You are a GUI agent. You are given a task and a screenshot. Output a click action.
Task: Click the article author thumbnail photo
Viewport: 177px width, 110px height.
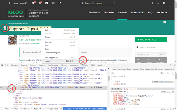coord(12,40)
